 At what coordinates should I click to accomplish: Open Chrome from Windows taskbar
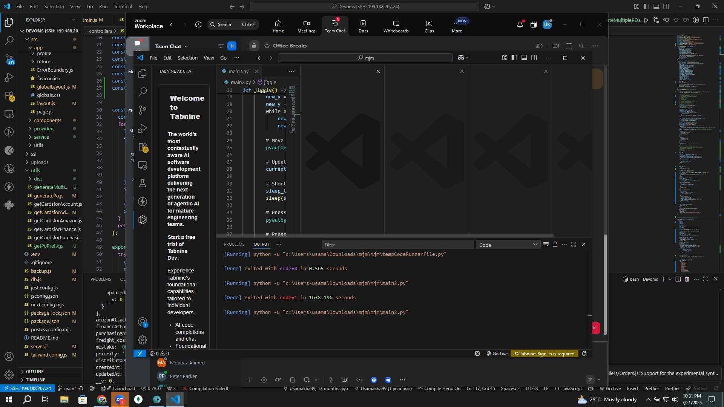[x=101, y=399]
